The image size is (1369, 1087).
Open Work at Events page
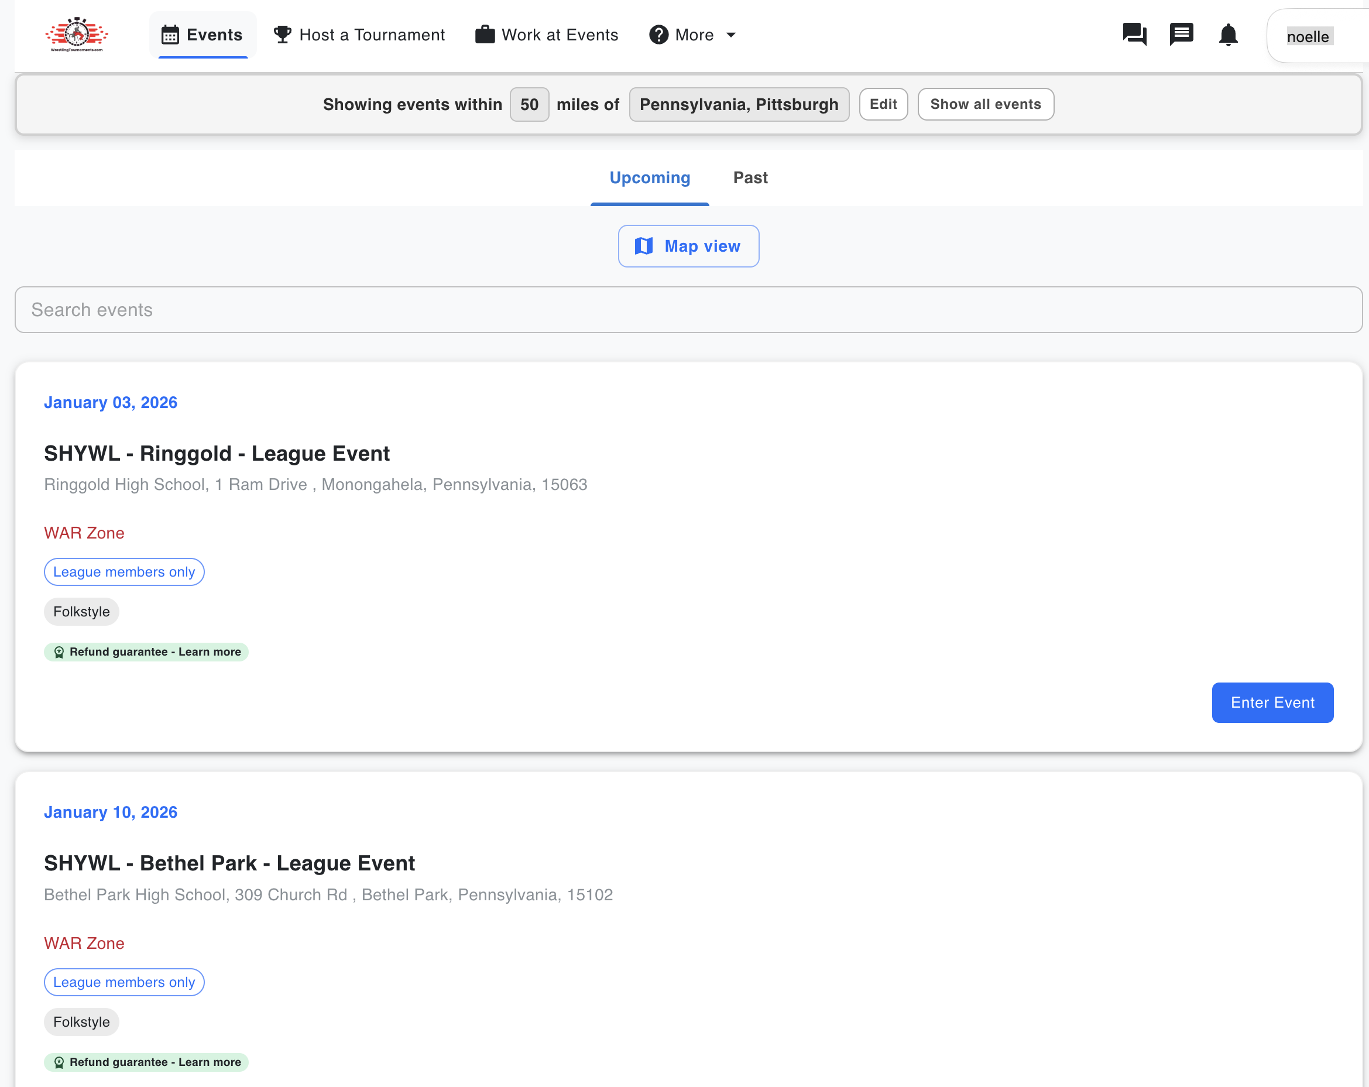point(547,35)
